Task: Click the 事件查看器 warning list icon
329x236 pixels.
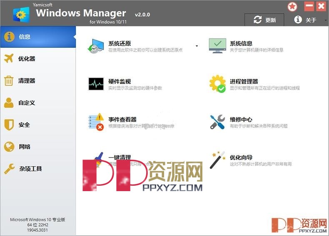Action: (96, 122)
